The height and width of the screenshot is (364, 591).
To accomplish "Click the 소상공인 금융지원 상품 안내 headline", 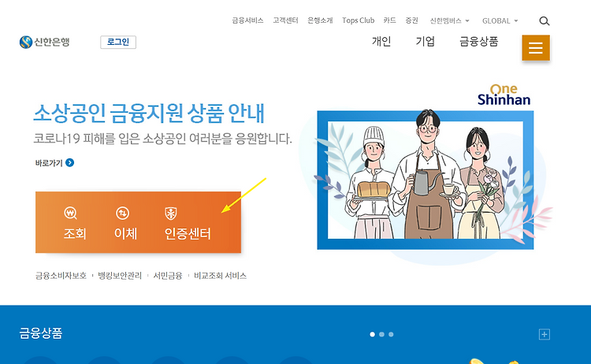I will (x=149, y=113).
